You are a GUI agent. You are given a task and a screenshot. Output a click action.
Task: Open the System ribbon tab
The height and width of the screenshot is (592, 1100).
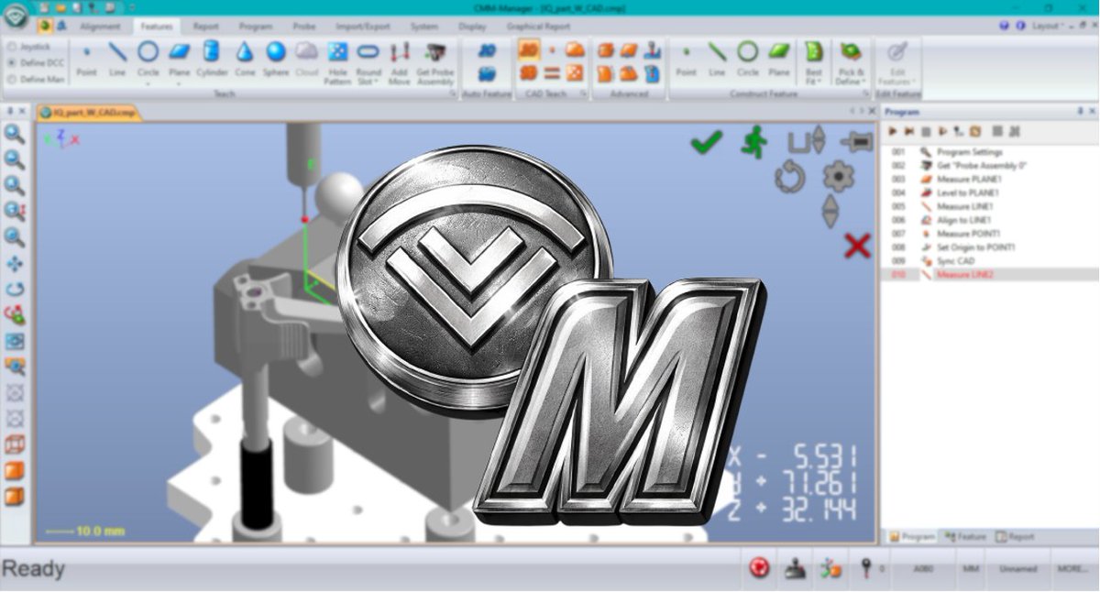point(423,27)
